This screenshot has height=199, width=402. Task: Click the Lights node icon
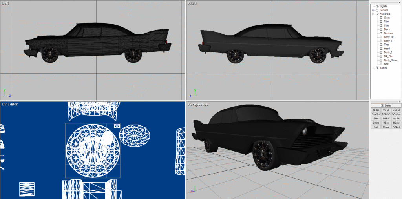377,6
